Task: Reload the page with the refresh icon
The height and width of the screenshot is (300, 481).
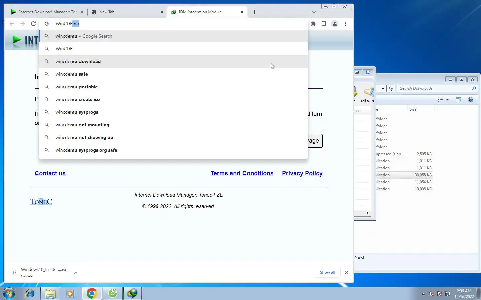Action: [33, 24]
